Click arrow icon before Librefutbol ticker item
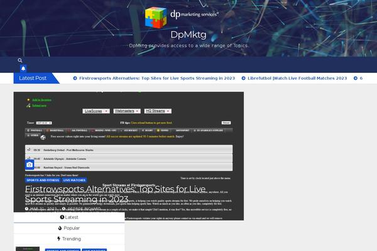The height and width of the screenshot is (251, 377). (x=243, y=78)
